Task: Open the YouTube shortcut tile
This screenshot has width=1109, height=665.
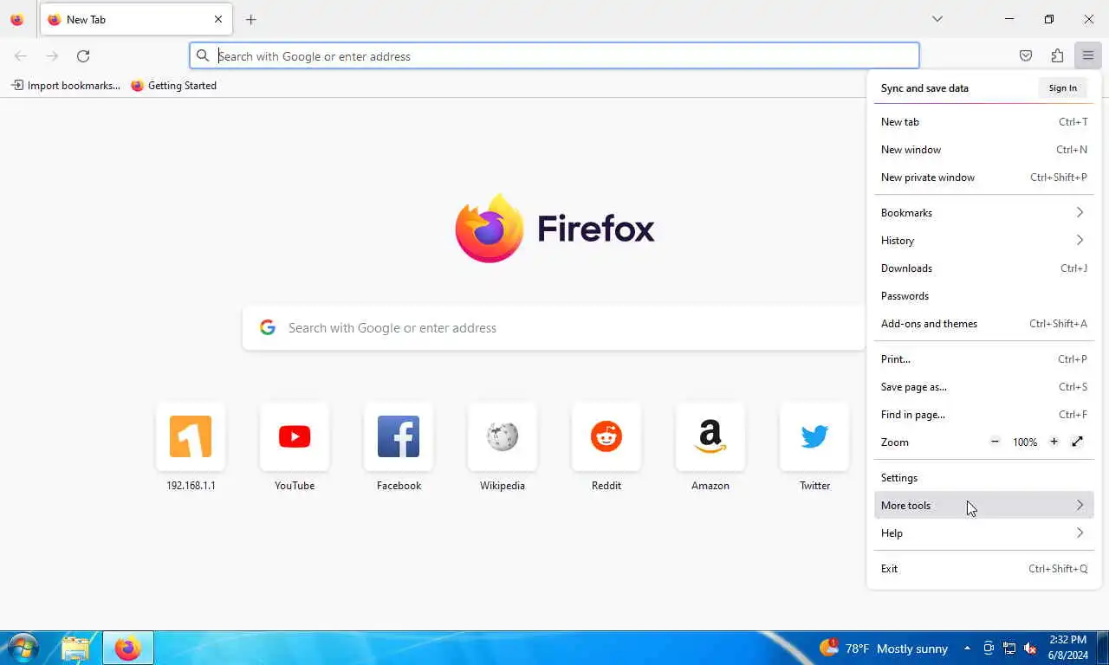Action: tap(295, 447)
